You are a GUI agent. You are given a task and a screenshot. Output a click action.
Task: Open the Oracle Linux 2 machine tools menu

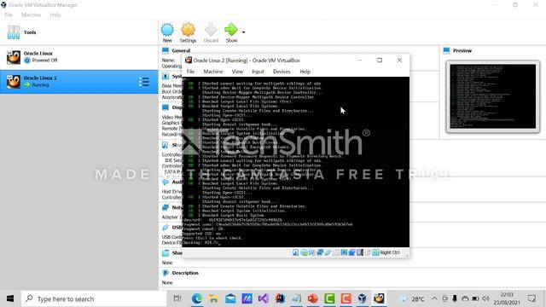[144, 82]
